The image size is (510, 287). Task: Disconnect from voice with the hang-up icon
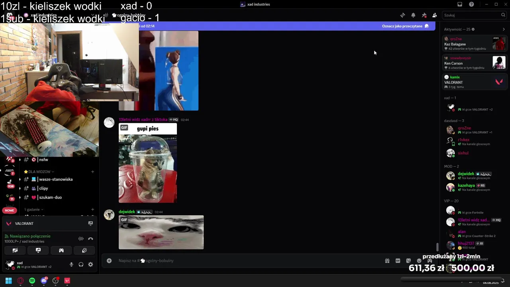point(90,239)
